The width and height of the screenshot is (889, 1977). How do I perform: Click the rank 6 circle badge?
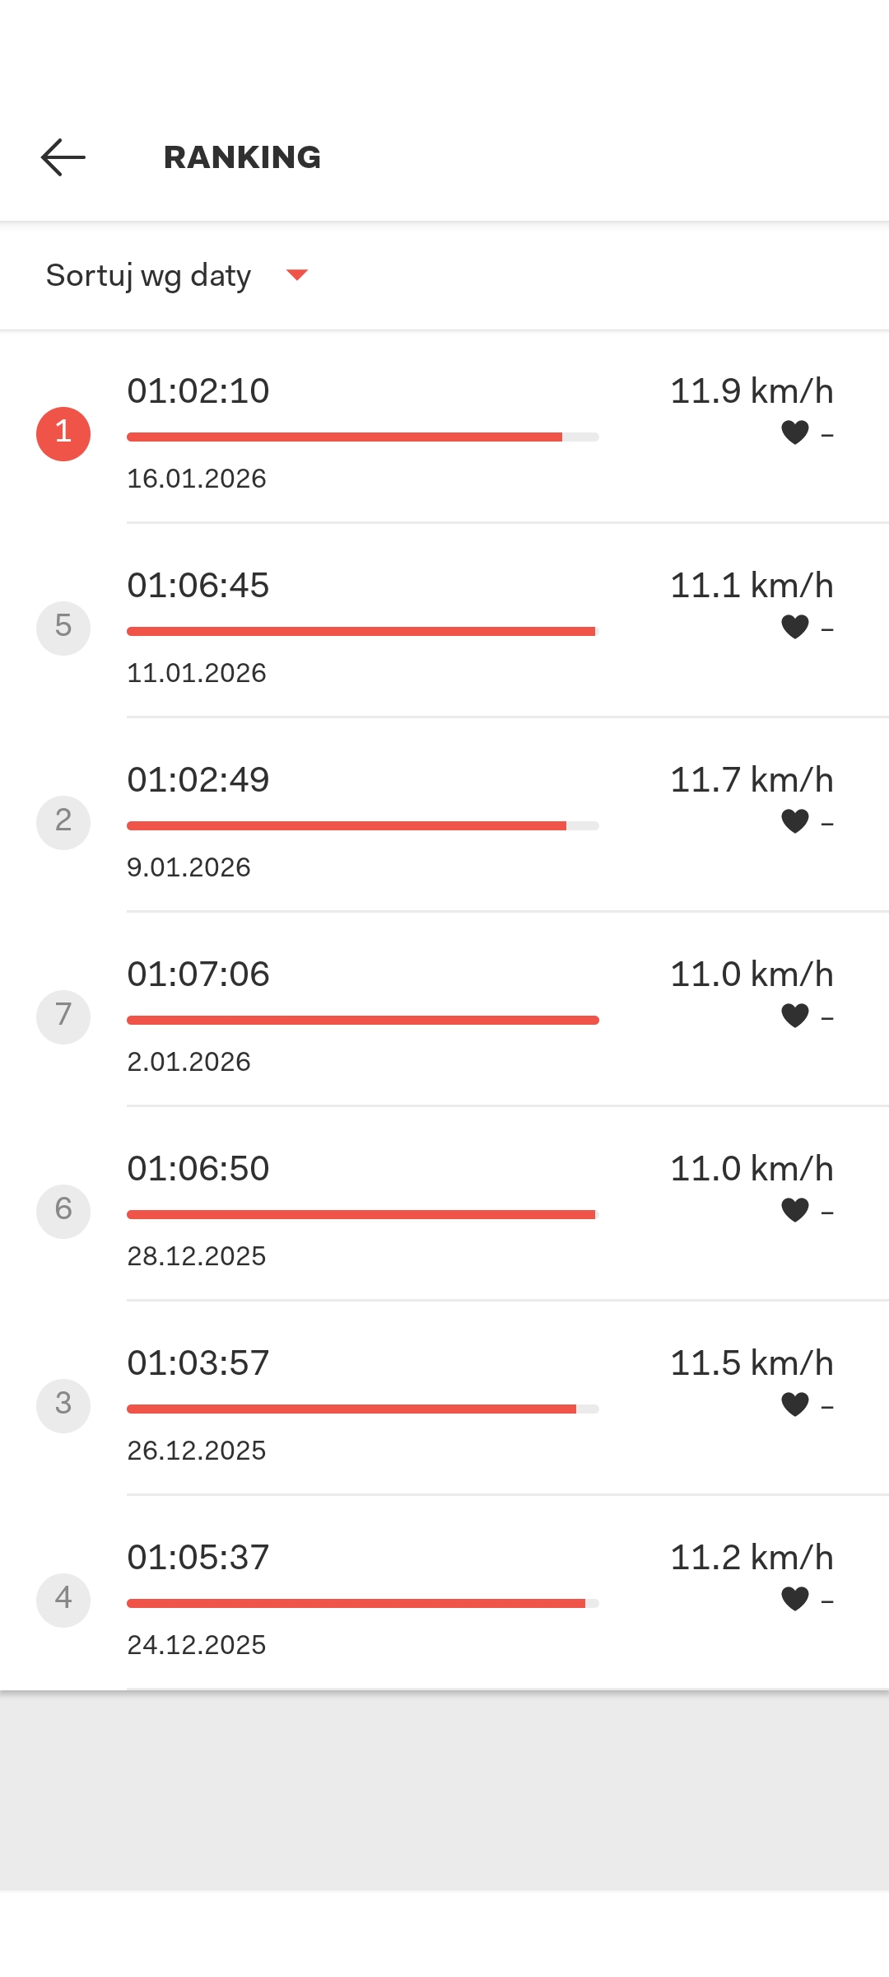pos(63,1211)
